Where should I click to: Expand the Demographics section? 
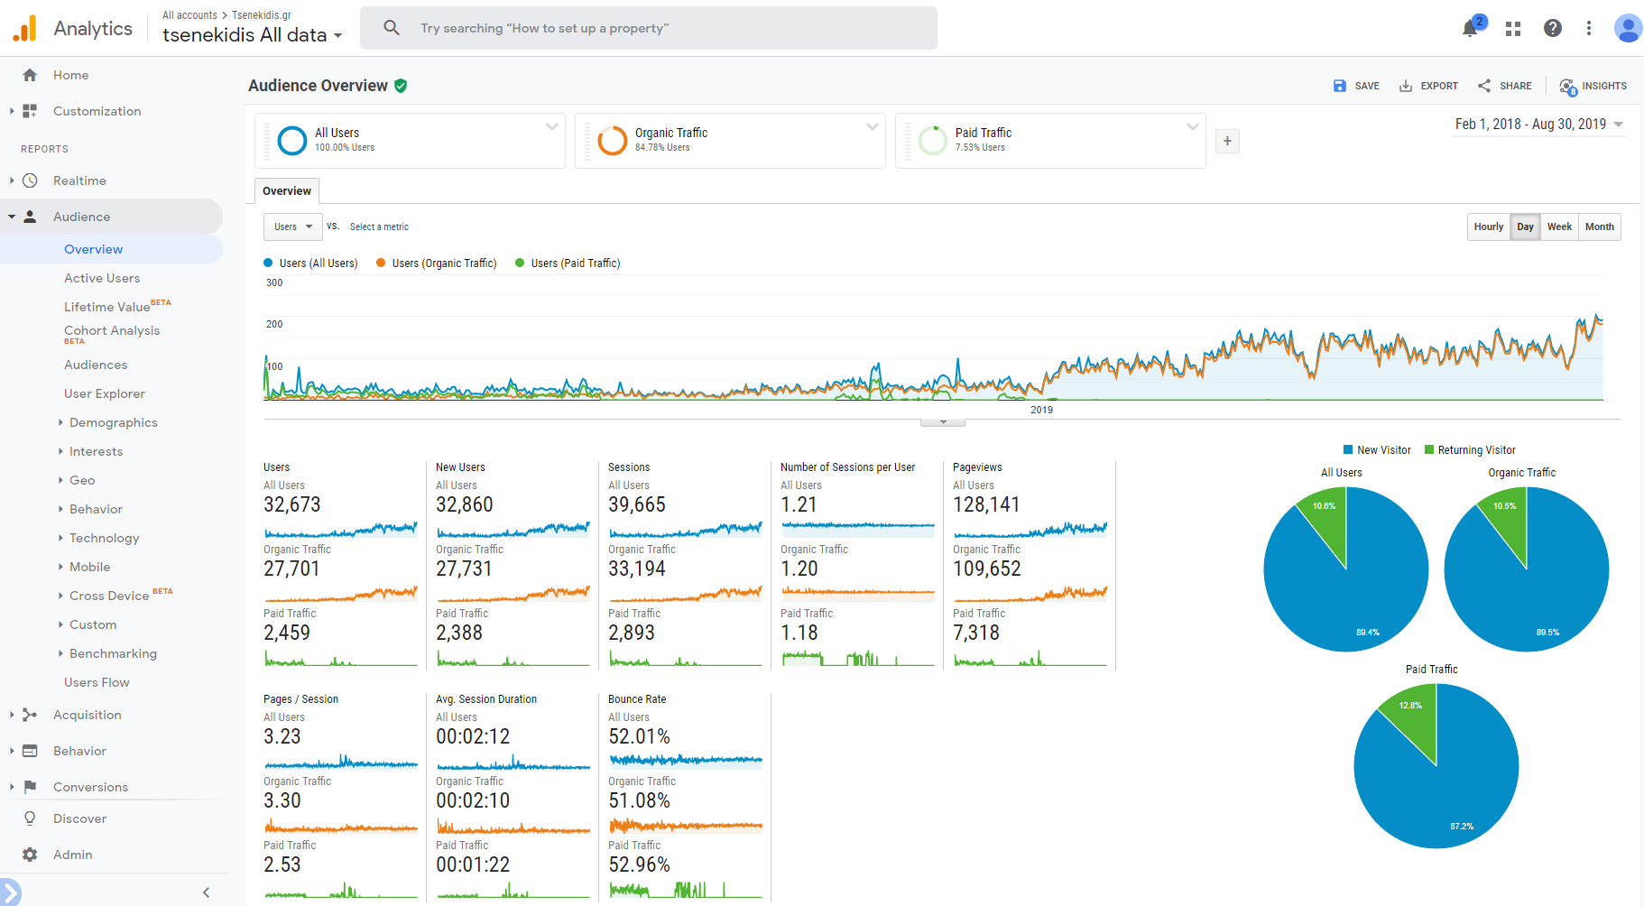click(x=113, y=422)
